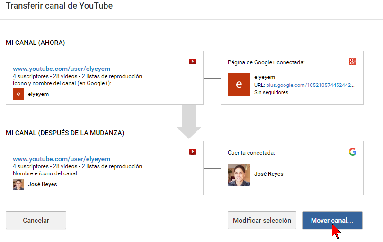Click 'Nombre e ícono del canal:' text

(45, 173)
